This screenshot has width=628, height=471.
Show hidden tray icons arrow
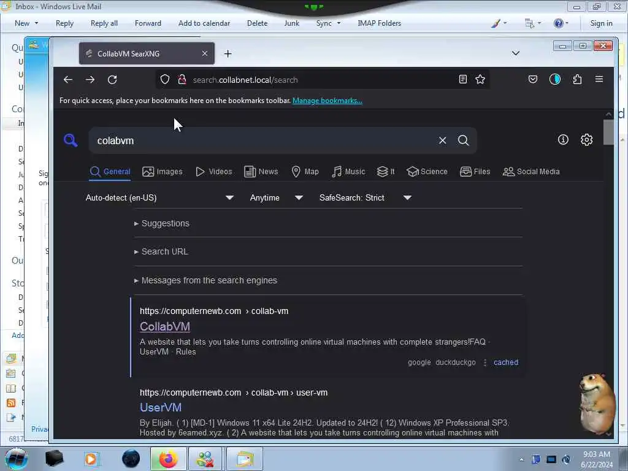click(x=521, y=459)
